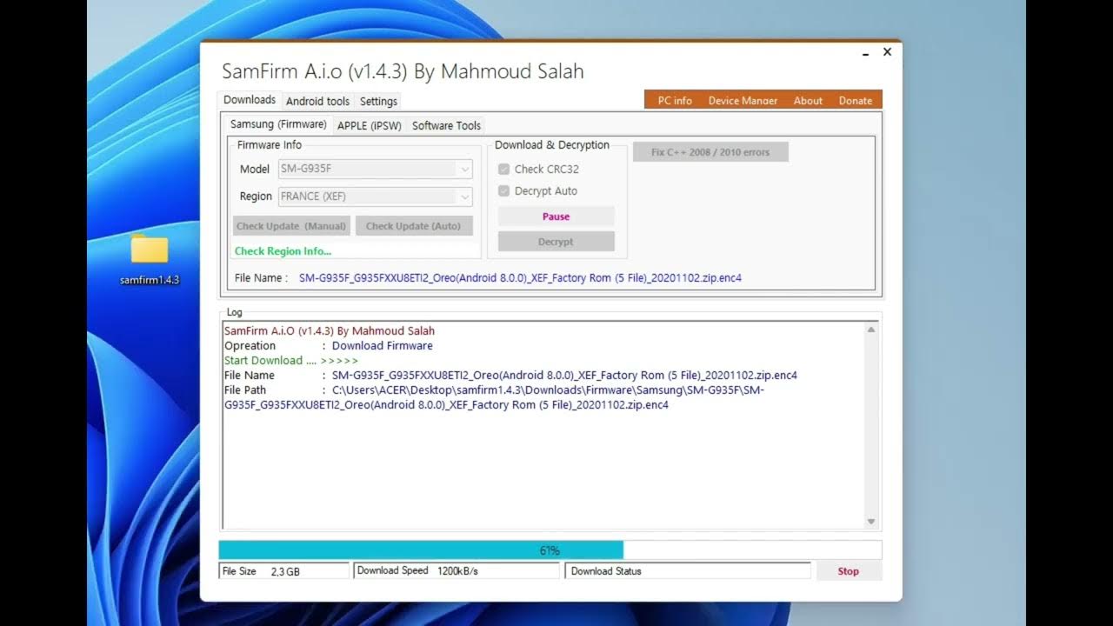
Task: Open the Android tools tab
Action: click(x=317, y=101)
